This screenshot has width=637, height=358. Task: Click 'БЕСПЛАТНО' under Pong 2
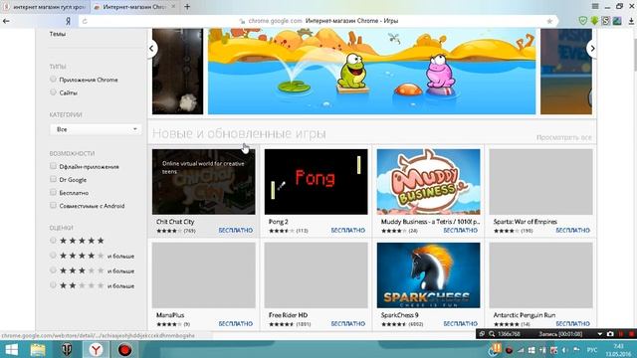[348, 230]
